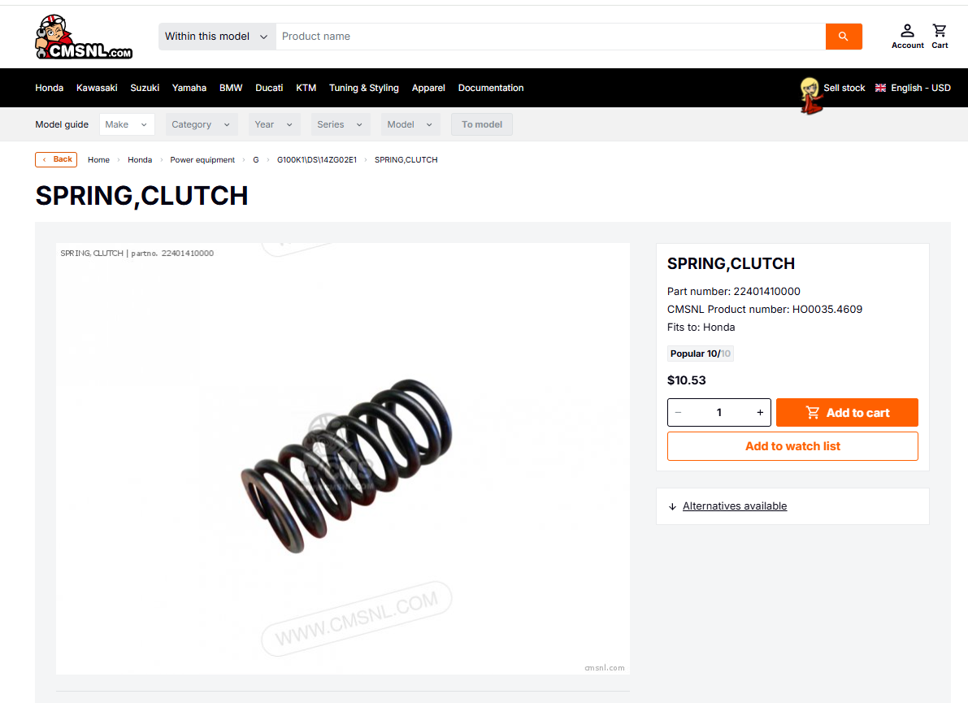Open the Make dropdown
The height and width of the screenshot is (703, 968).
127,124
